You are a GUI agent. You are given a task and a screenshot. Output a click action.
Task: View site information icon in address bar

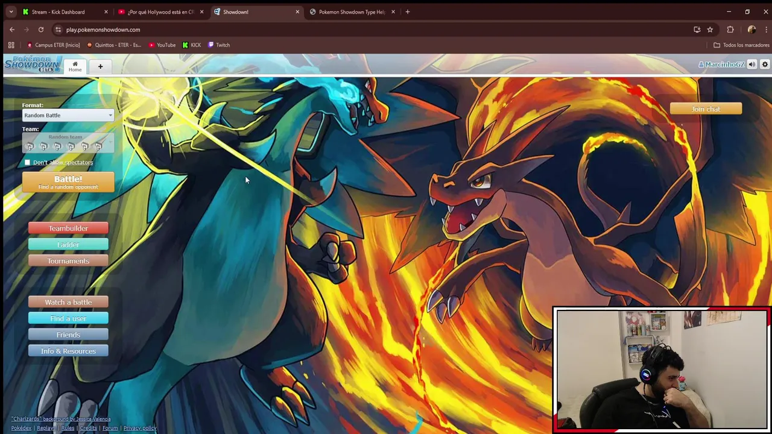point(59,30)
